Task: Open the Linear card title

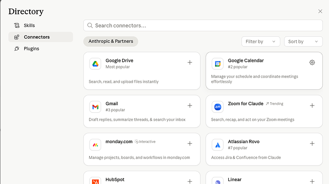Action: point(235,180)
